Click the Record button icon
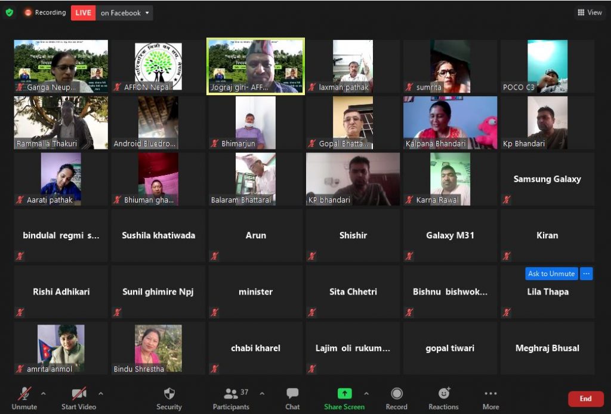 click(396, 394)
